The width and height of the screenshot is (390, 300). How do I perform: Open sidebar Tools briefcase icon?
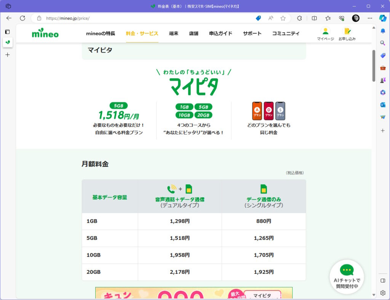[x=383, y=68]
